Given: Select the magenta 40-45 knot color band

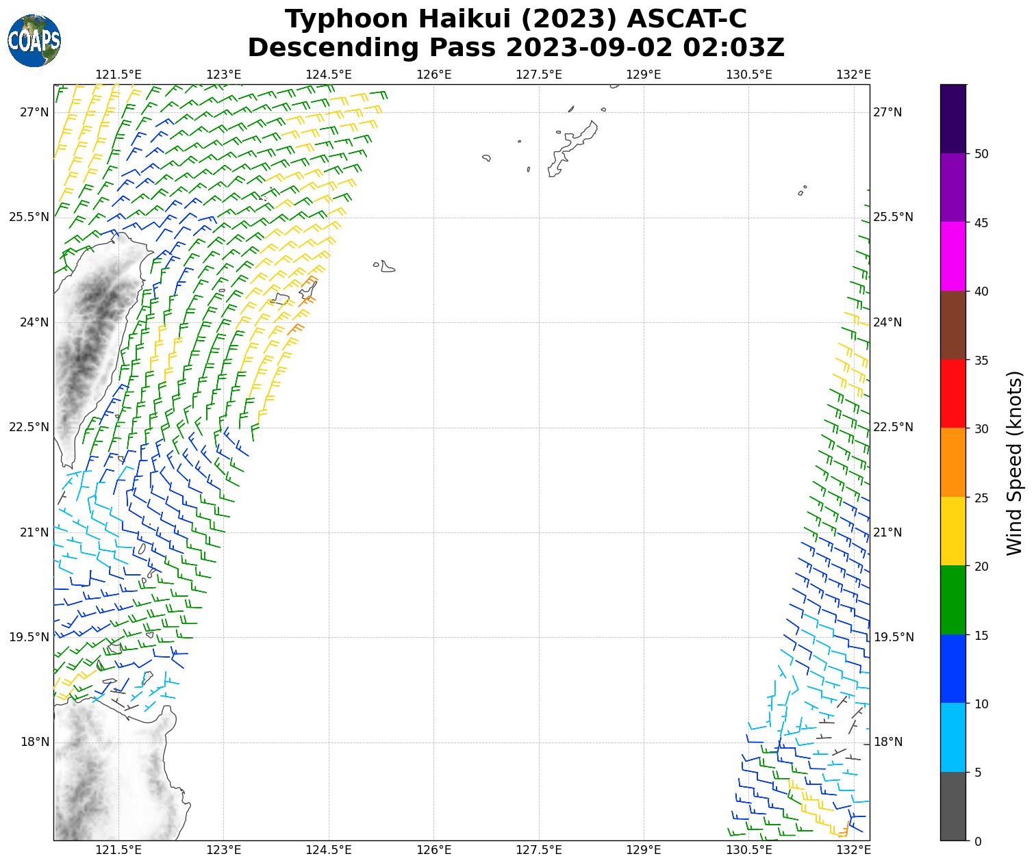Looking at the screenshot, I should 953,257.
